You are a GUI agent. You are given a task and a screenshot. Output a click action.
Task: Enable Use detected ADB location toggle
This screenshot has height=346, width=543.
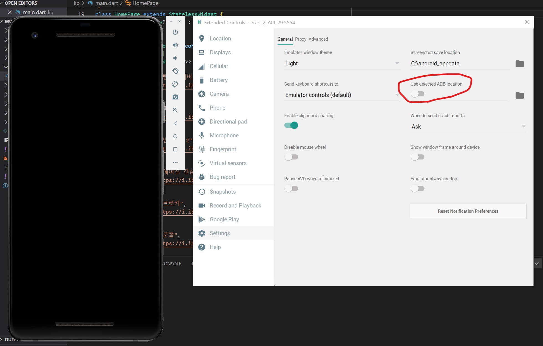418,94
